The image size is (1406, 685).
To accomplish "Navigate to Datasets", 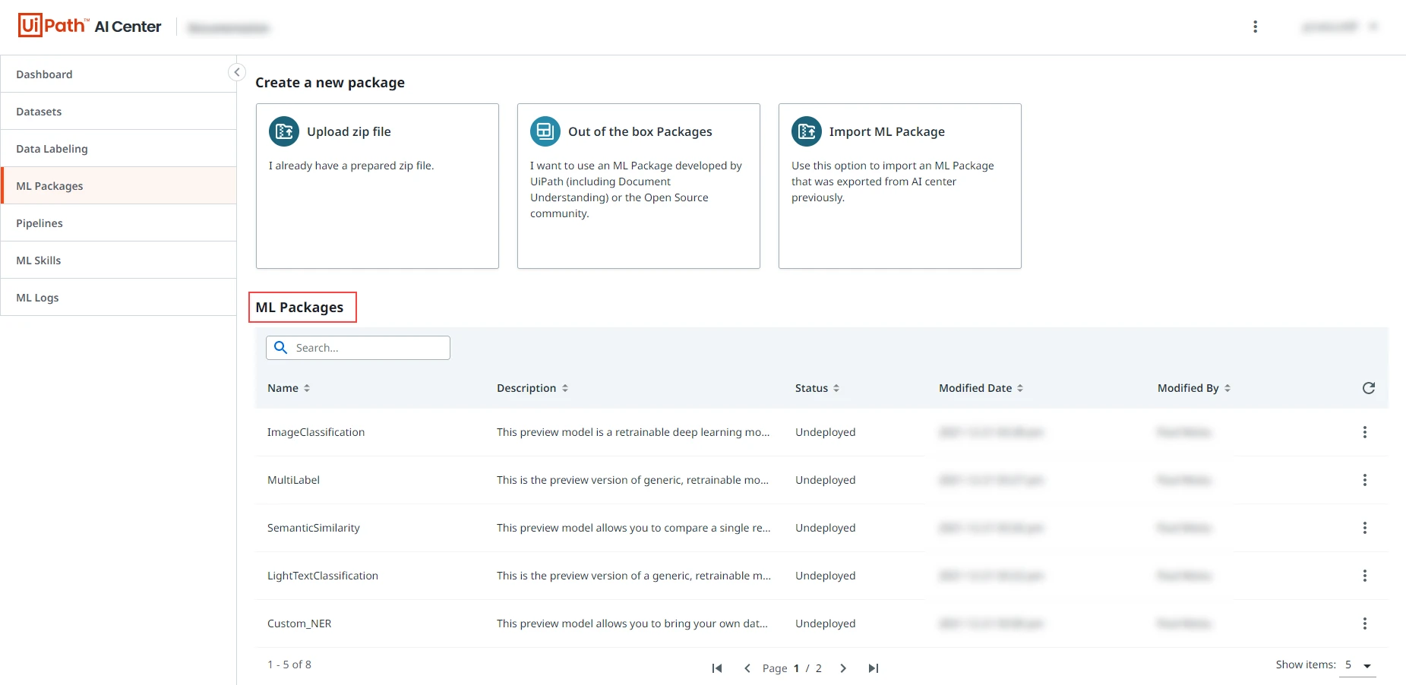I will 118,112.
